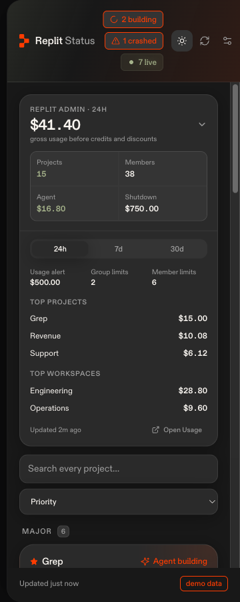Select the Operations workspace row
Screen dimensions: 240x602
[119, 408]
